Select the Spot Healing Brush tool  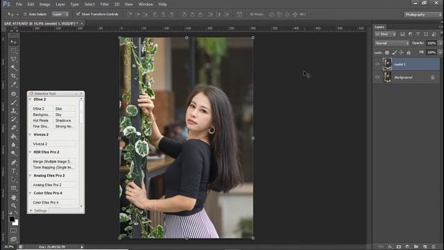pos(13,94)
